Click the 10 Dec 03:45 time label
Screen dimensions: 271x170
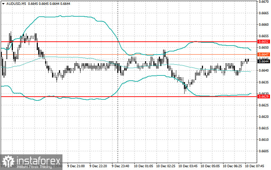[188, 166]
